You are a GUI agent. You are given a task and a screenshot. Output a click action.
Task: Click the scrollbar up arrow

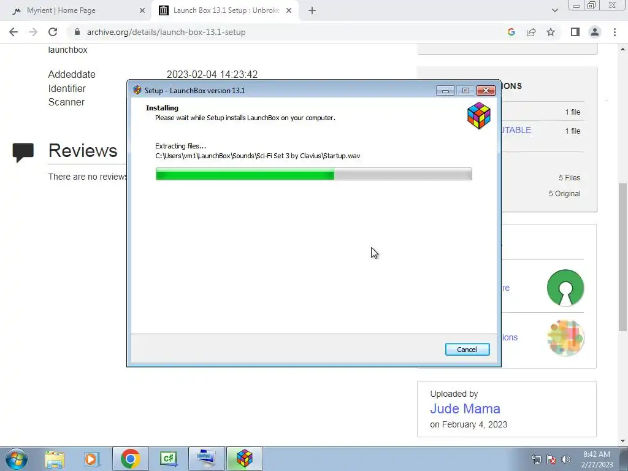coord(622,49)
